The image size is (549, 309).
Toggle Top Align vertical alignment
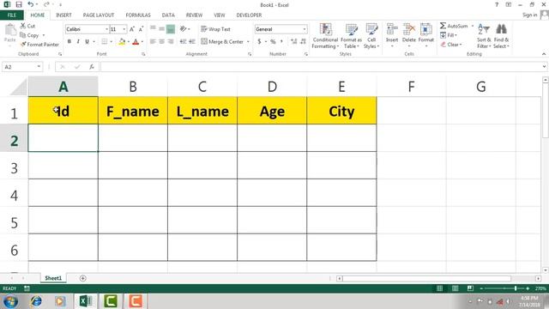[153, 29]
